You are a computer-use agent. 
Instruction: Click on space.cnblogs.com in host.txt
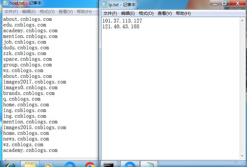(27, 59)
